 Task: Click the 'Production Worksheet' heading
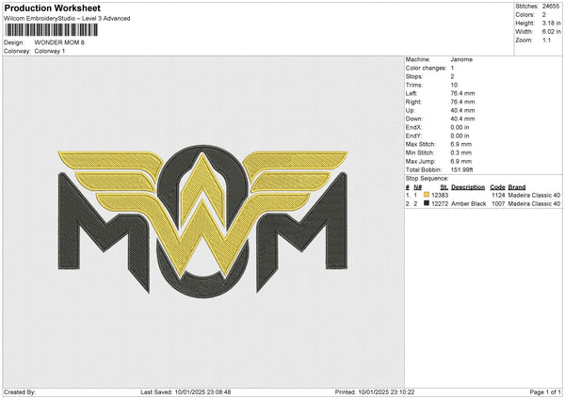[52, 8]
